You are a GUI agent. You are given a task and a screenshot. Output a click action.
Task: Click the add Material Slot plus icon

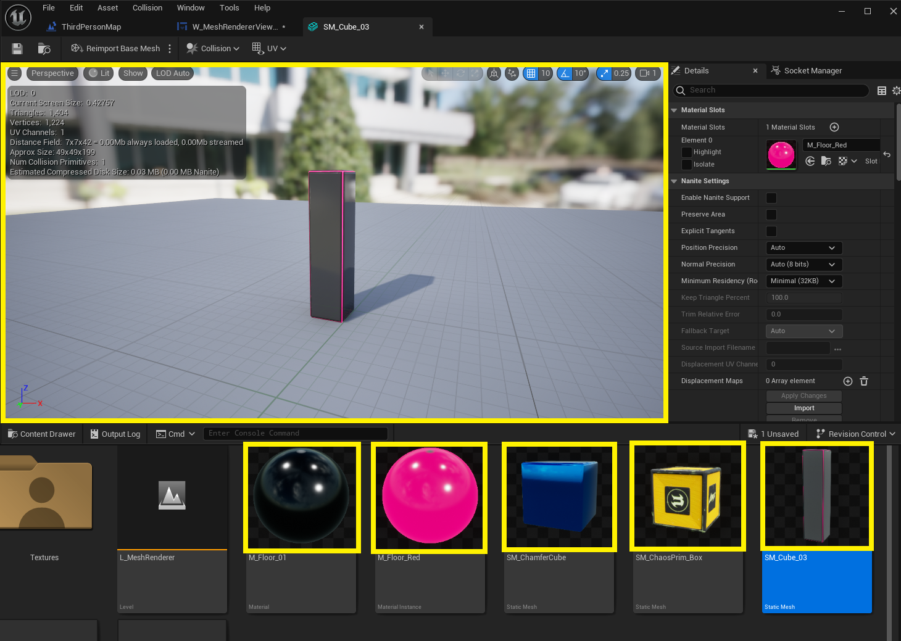click(834, 127)
